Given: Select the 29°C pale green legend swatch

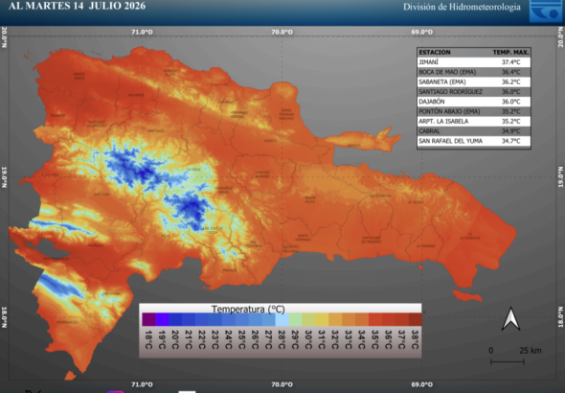Looking at the screenshot, I should (296, 319).
